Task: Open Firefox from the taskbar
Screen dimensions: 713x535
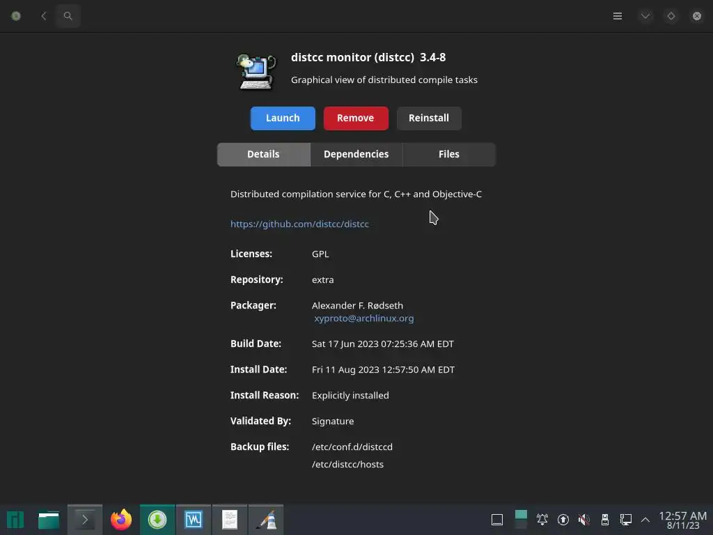Action: pyautogui.click(x=121, y=520)
